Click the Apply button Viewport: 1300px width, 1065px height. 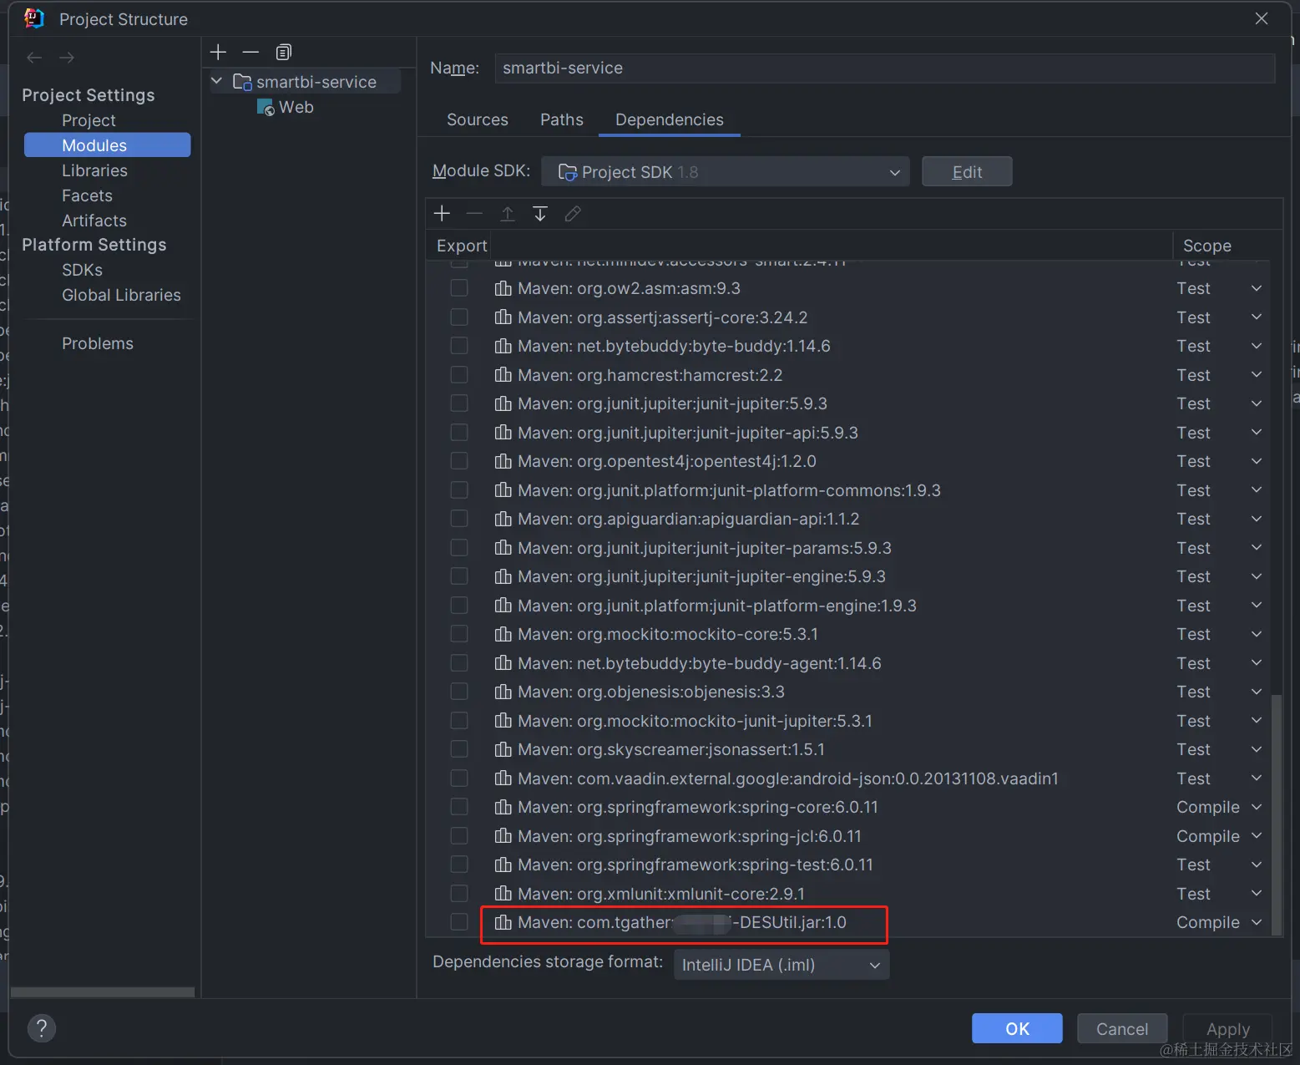[x=1228, y=1028]
